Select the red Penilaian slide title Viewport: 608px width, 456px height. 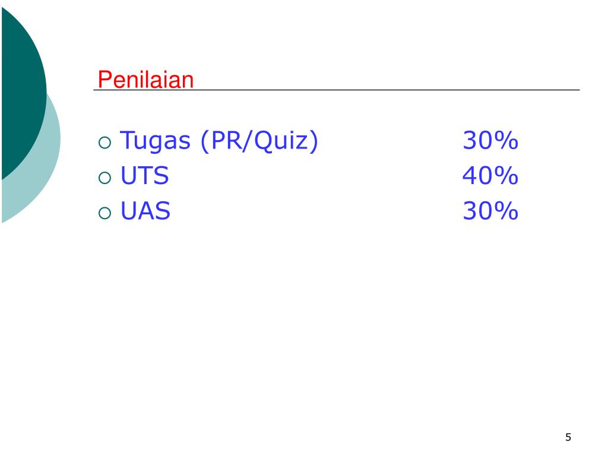(x=145, y=80)
